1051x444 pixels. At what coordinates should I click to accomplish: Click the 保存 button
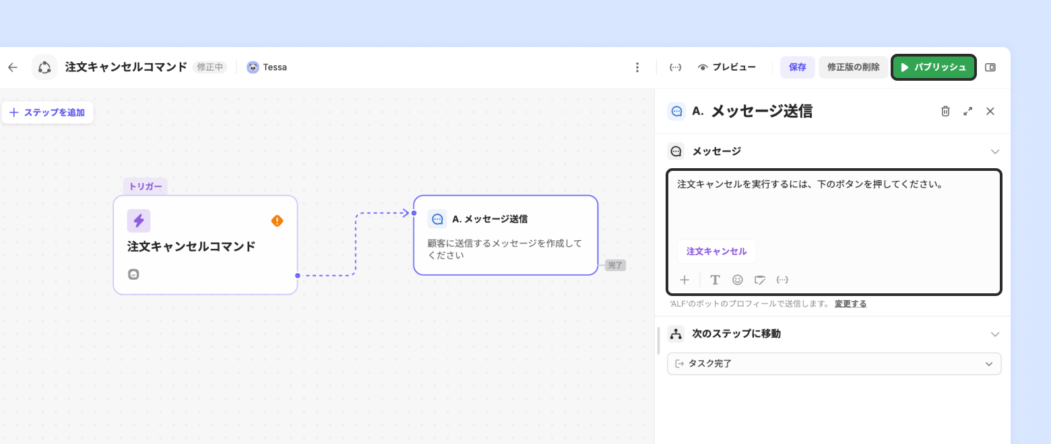tap(798, 67)
